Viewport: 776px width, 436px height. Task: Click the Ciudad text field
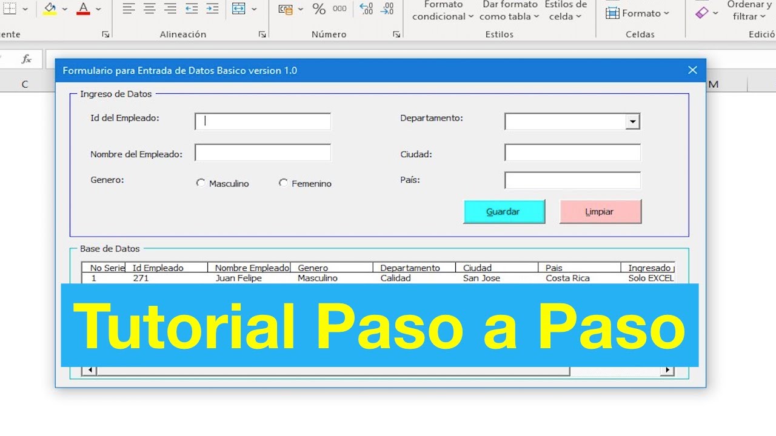573,153
